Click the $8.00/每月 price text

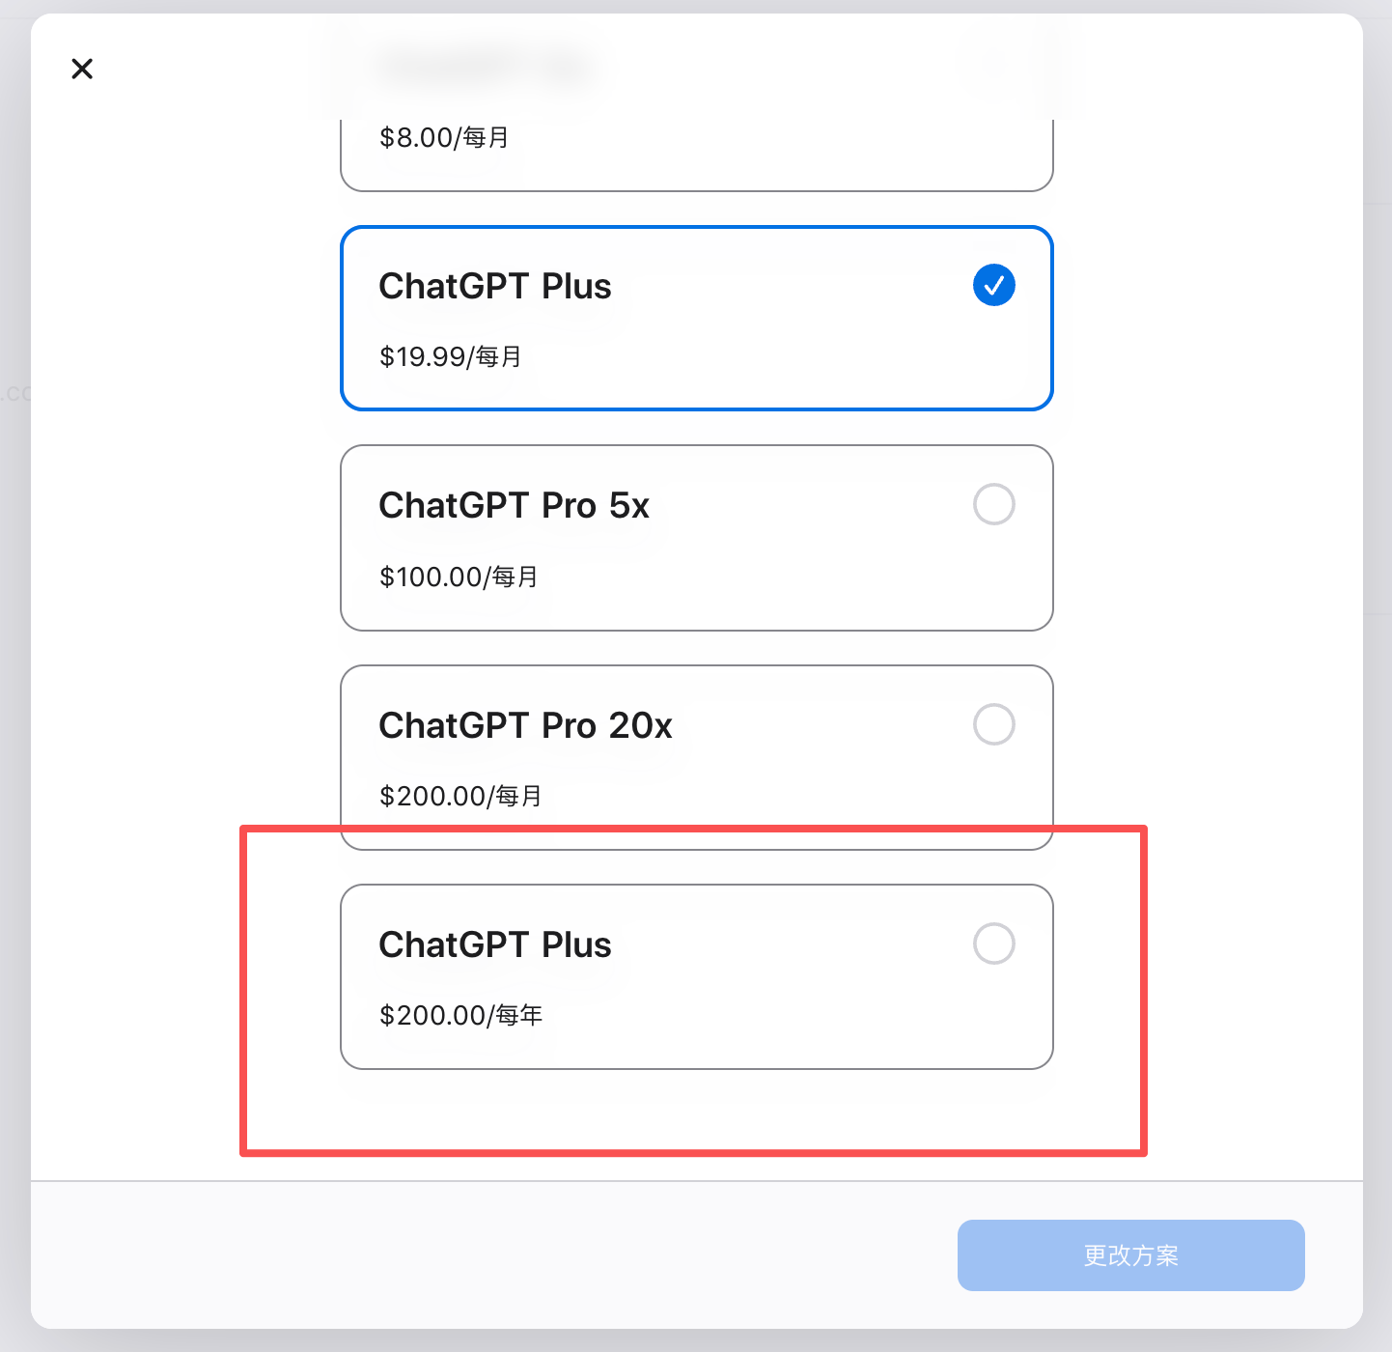[444, 137]
